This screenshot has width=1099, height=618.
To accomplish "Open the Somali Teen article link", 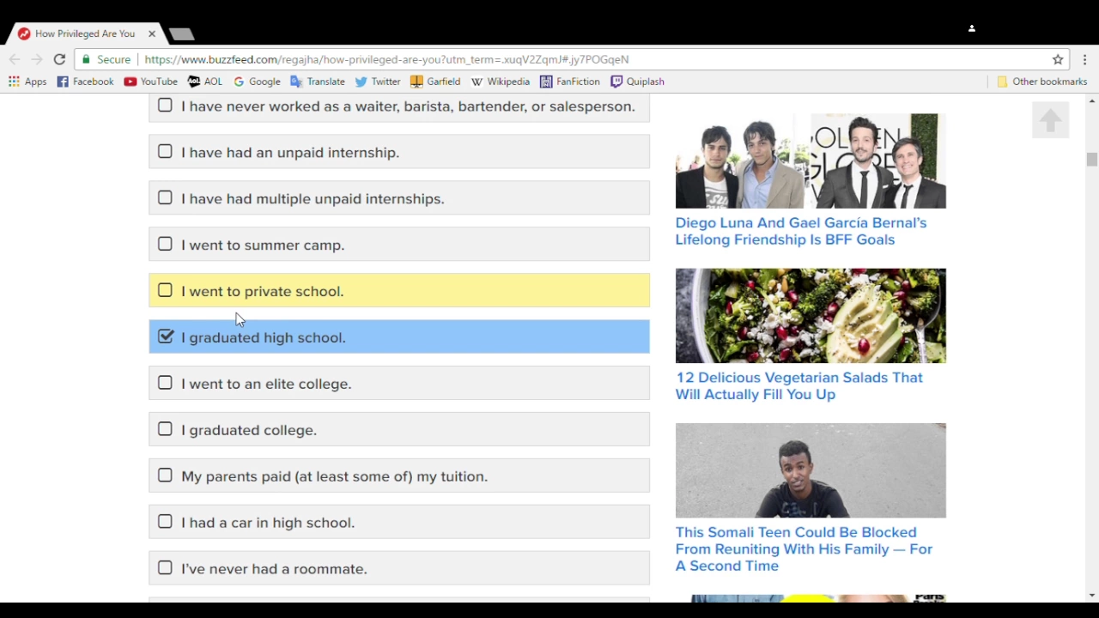I will coord(804,549).
